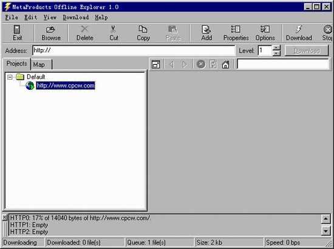The width and height of the screenshot is (334, 249).
Task: Click the browser refresh icon
Action: click(213, 64)
